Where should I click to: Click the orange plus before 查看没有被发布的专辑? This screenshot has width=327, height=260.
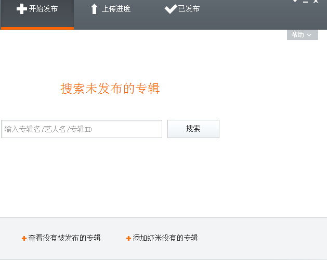(24, 238)
